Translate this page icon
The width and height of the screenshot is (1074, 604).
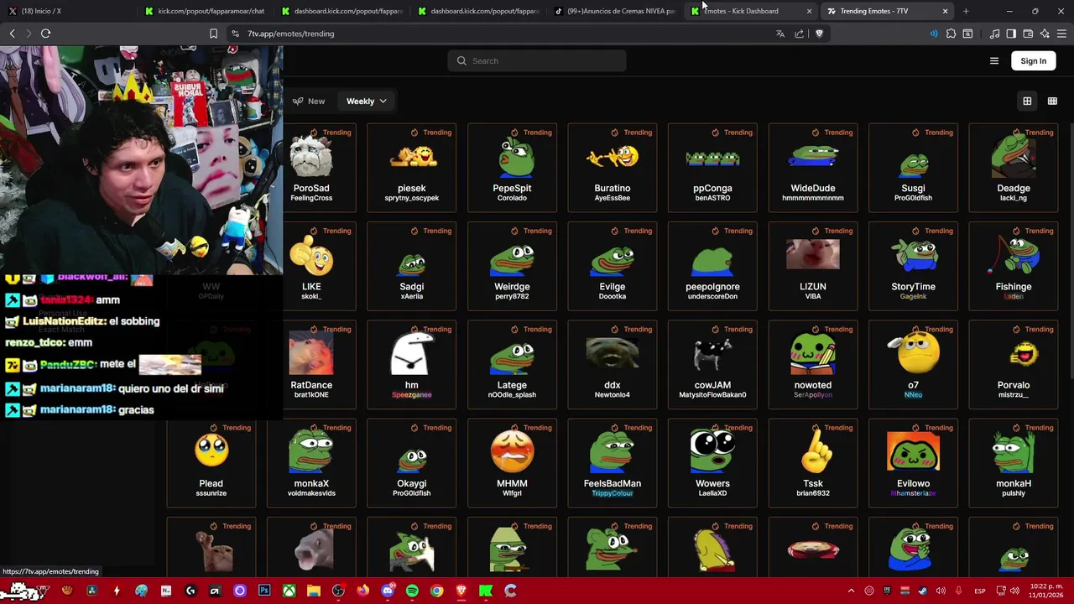click(x=779, y=34)
